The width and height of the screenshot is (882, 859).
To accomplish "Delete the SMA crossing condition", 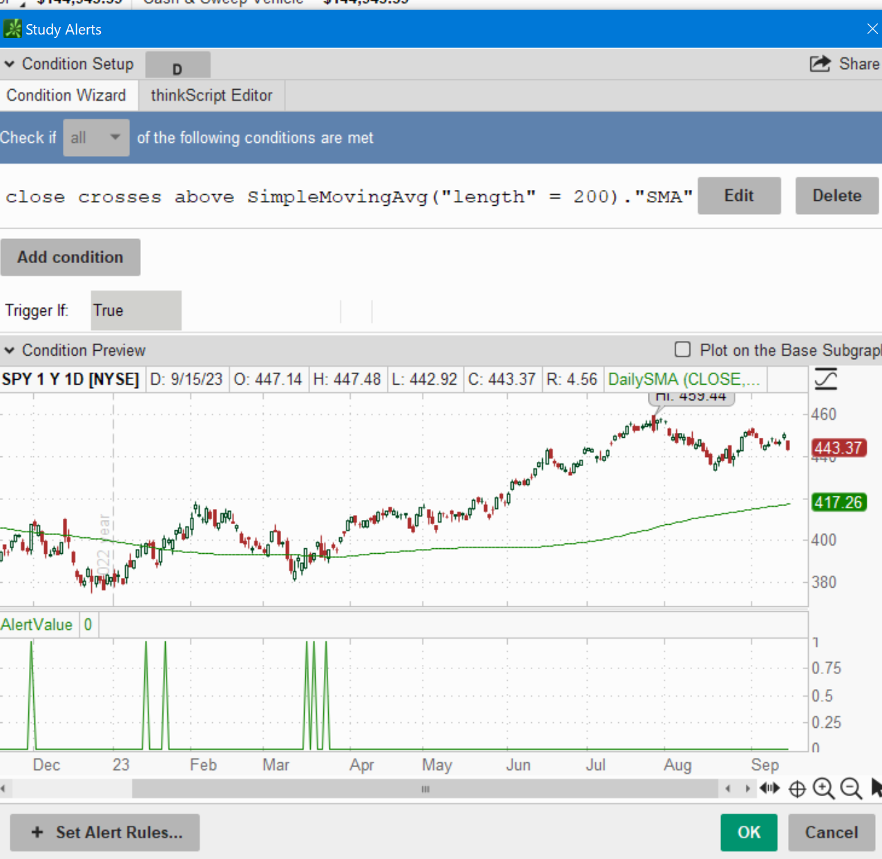I will [x=837, y=195].
